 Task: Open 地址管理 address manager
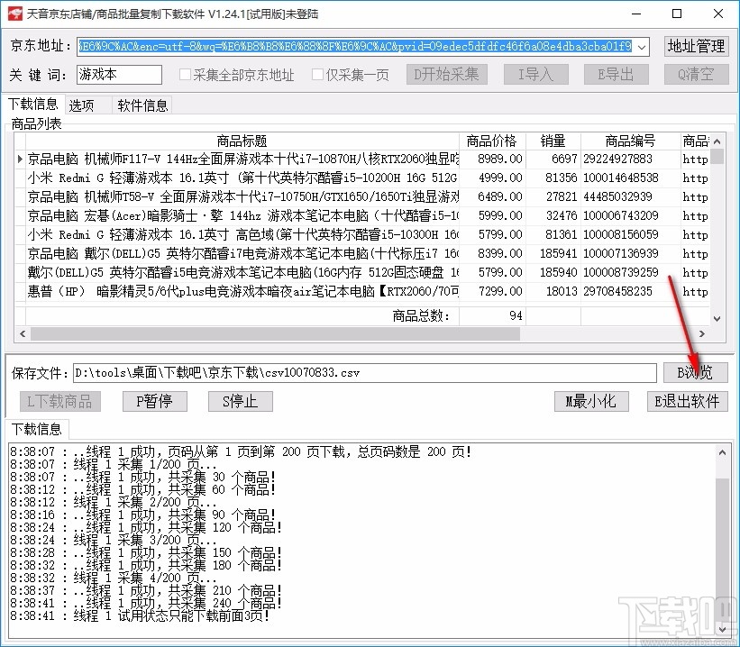coord(695,47)
